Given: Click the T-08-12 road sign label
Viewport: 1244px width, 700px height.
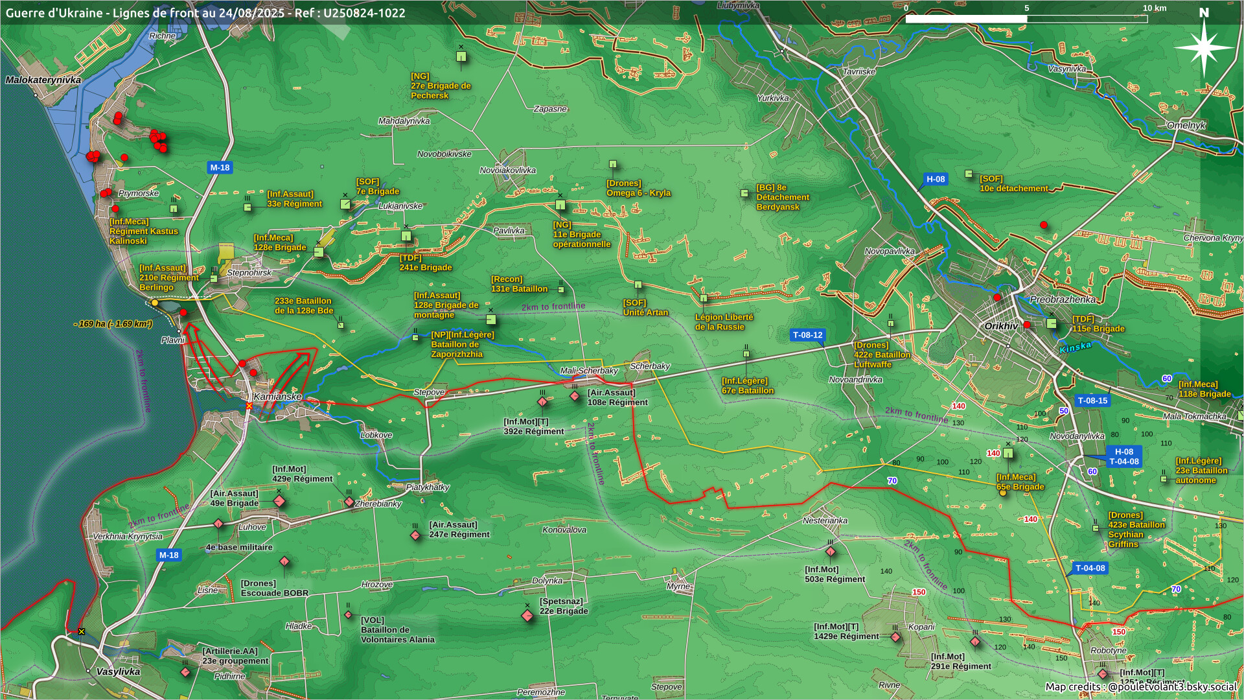Looking at the screenshot, I should 807,335.
